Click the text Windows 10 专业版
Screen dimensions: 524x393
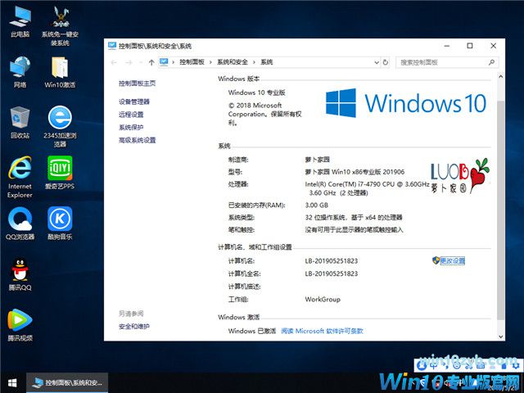click(x=256, y=93)
